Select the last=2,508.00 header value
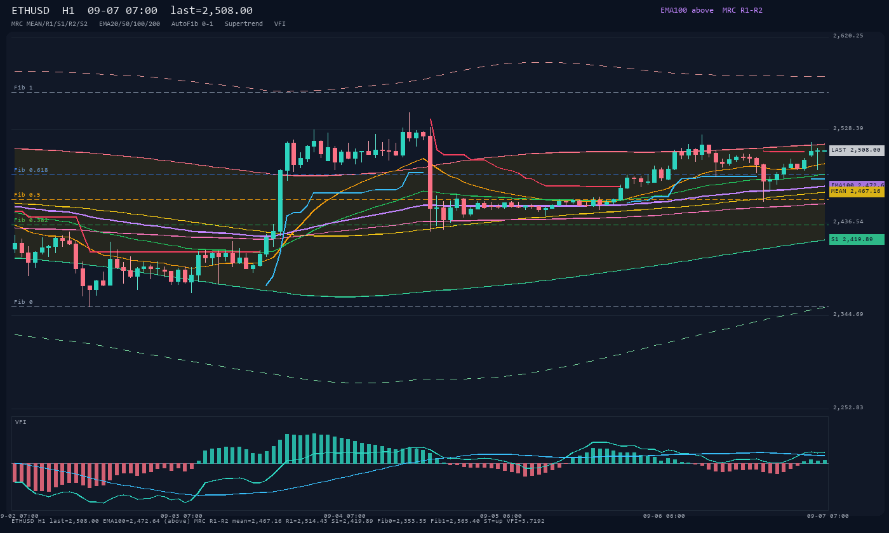889x533 pixels. coord(211,11)
